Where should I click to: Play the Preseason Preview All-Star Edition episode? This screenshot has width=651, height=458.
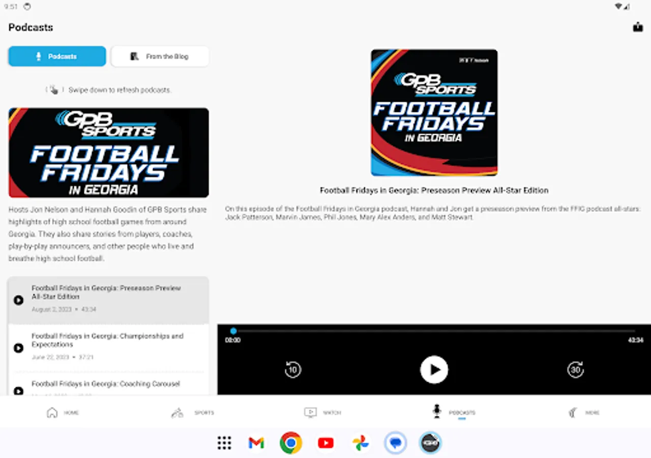coord(18,300)
